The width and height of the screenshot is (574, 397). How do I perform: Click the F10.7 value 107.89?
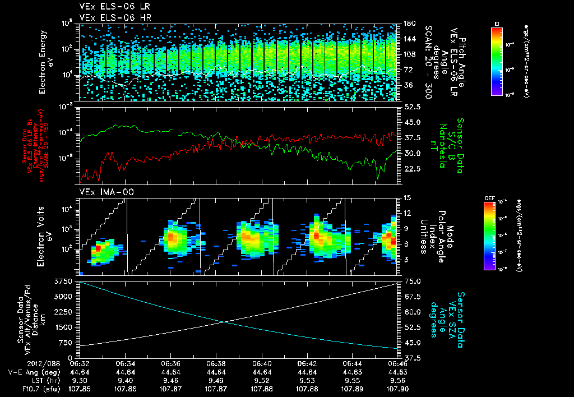tap(352, 389)
